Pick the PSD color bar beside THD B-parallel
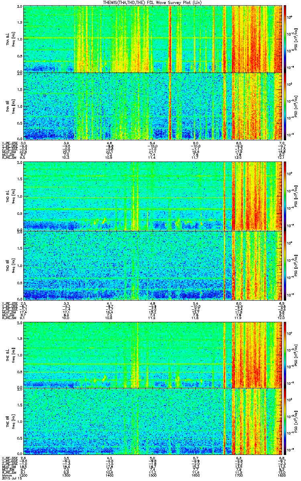 (x=285, y=265)
